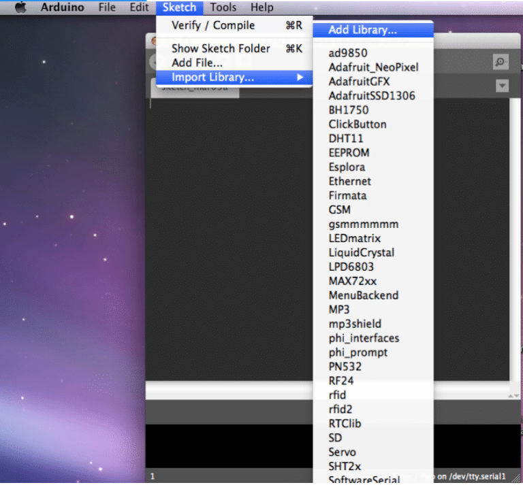Choose Add Library... option

[362, 30]
